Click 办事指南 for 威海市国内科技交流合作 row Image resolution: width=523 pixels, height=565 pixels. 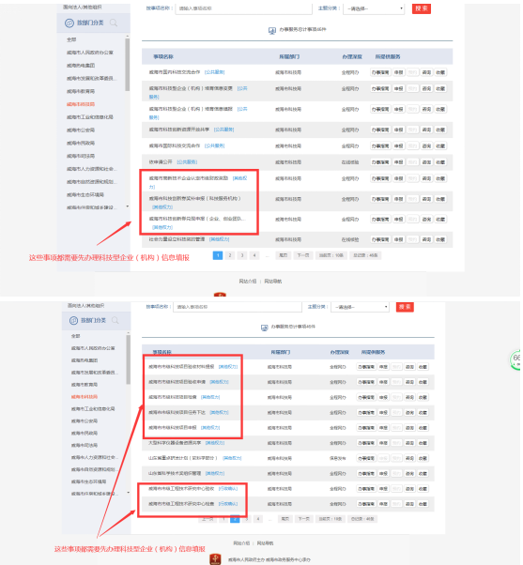coord(380,72)
